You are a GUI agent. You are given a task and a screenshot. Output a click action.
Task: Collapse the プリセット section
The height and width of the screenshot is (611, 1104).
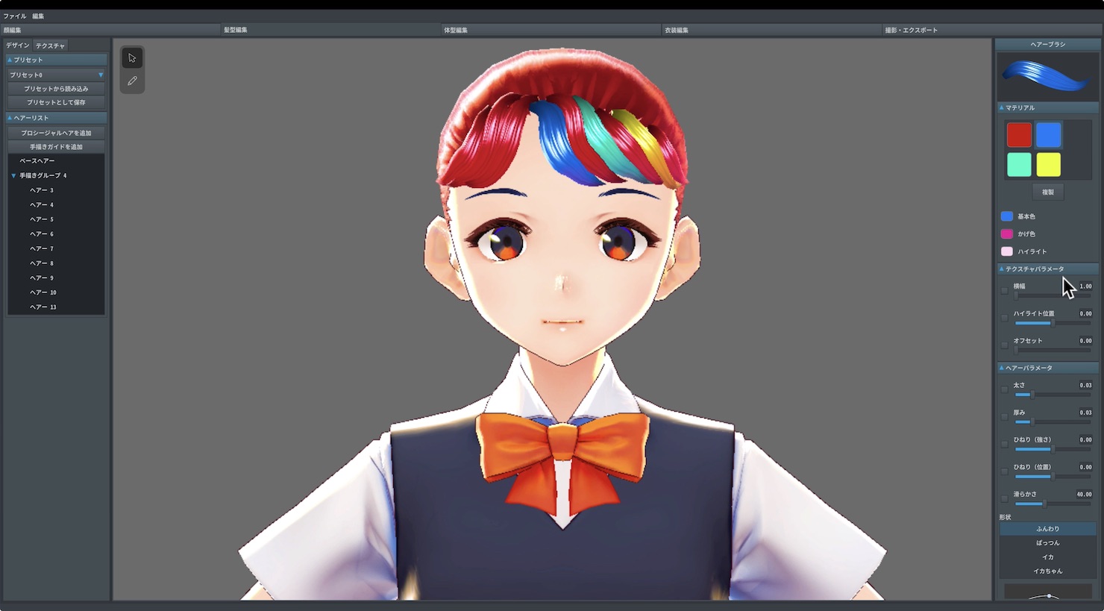(57, 60)
